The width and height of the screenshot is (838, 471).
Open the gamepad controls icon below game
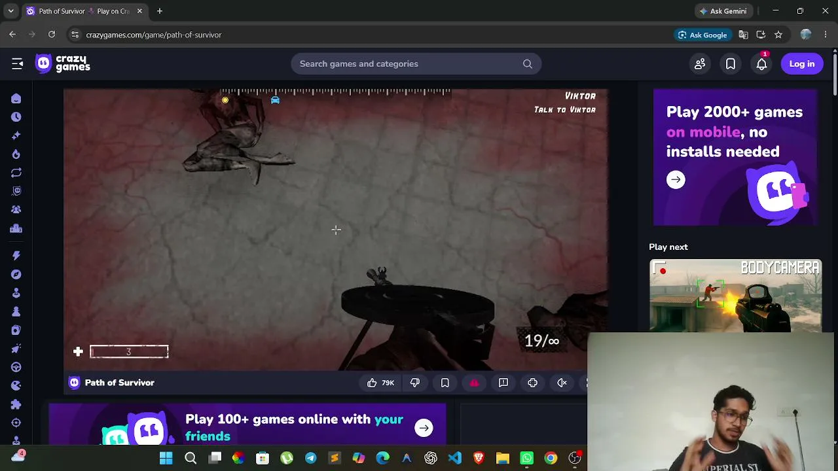(533, 383)
